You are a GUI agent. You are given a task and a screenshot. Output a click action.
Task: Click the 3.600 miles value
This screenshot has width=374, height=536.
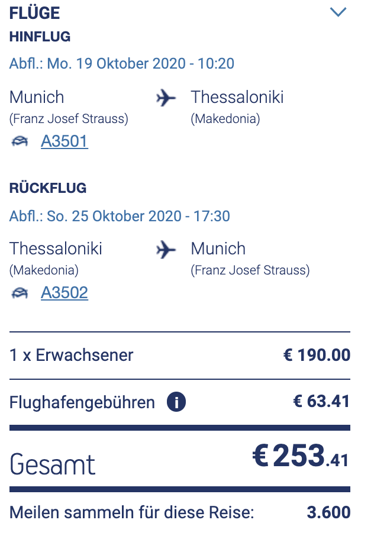click(x=328, y=512)
